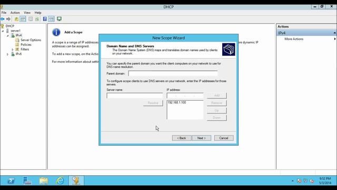Click Next in the wizard
This screenshot has width=337, height=190.
tap(201, 138)
